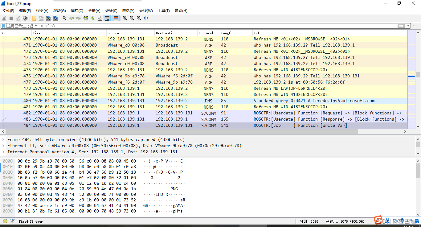Open the 编辑(E) menu
The height and width of the screenshot is (227, 421).
coord(25,11)
